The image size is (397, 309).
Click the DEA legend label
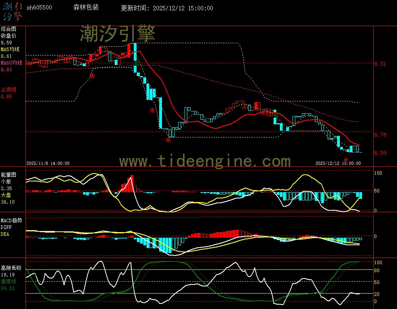5,234
